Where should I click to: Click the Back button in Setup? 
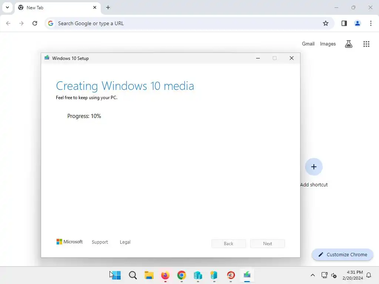click(229, 244)
